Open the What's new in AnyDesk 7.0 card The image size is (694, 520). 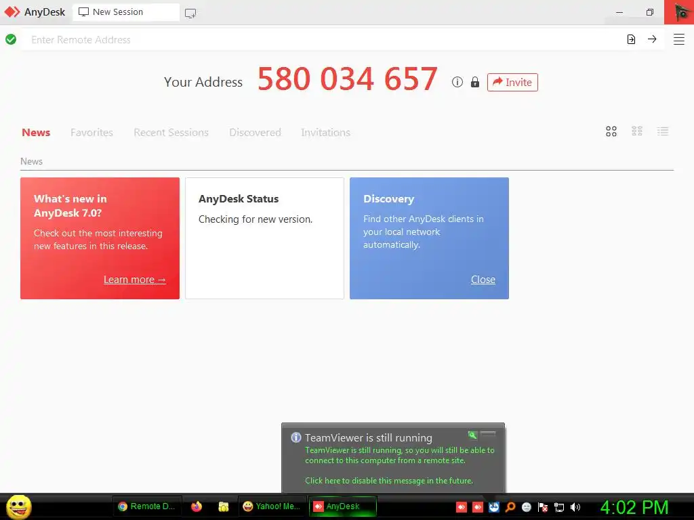point(100,238)
